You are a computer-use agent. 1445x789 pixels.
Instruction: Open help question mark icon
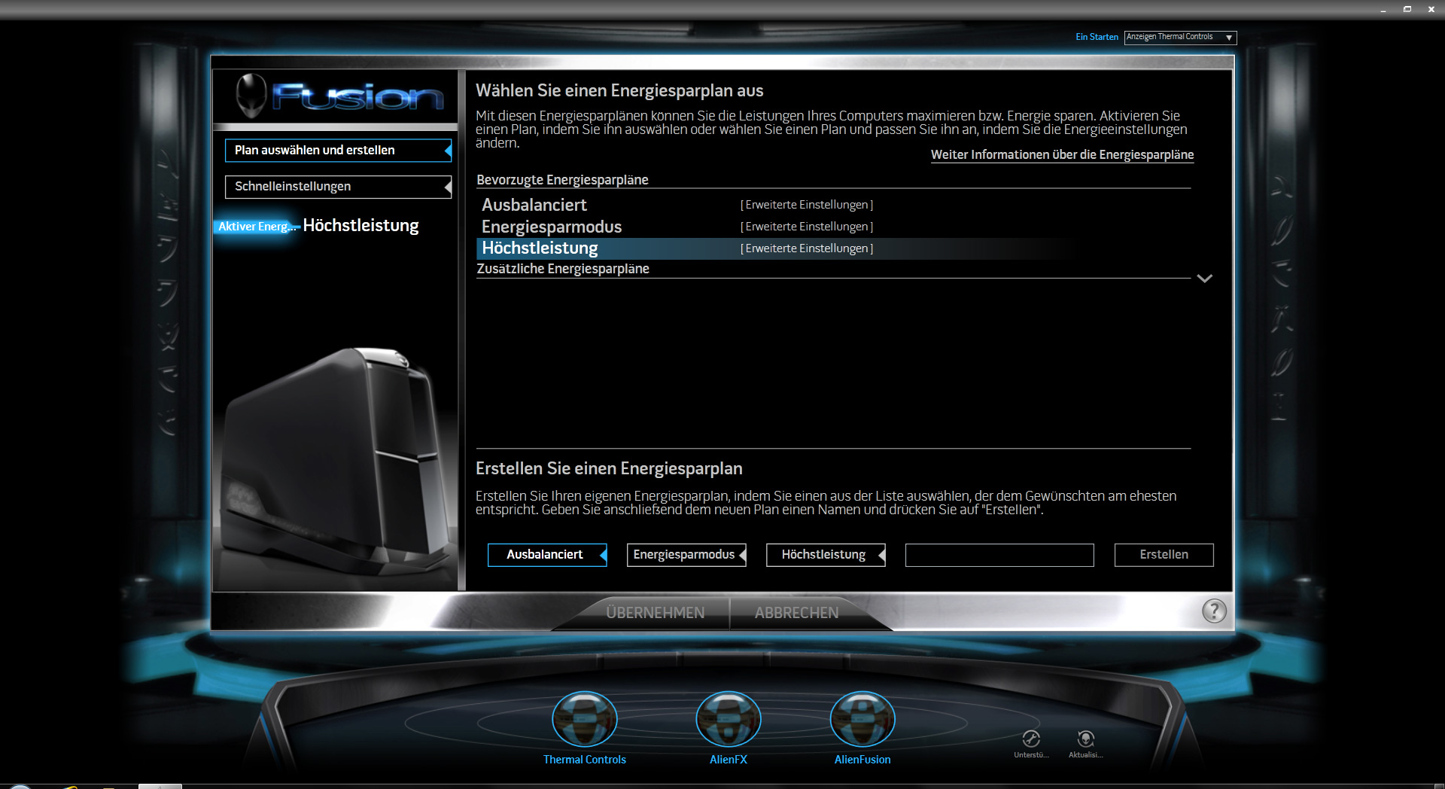click(x=1214, y=611)
